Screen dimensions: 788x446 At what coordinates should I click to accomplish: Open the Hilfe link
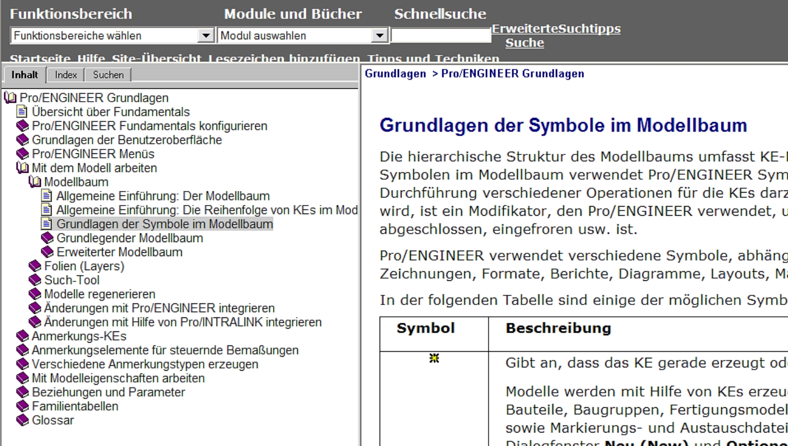click(91, 58)
